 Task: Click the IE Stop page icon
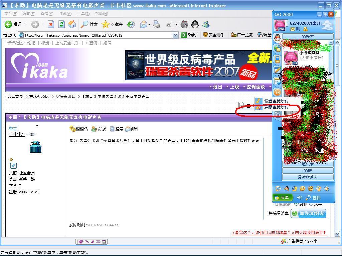[51, 24]
